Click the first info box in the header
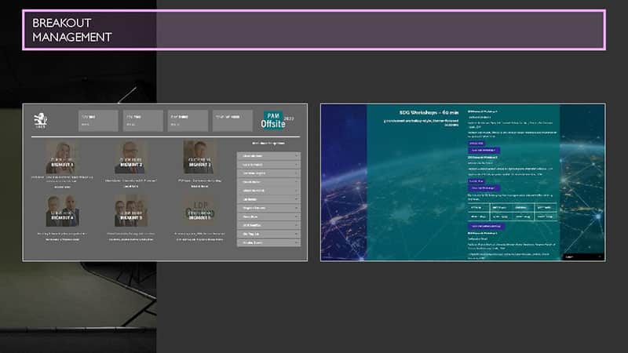Viewport: 628px width, 353px height. click(98, 120)
